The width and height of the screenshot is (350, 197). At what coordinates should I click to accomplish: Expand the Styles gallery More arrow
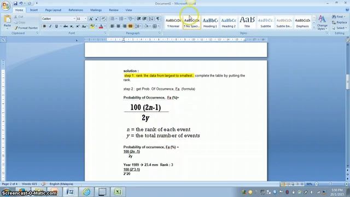(313, 27)
